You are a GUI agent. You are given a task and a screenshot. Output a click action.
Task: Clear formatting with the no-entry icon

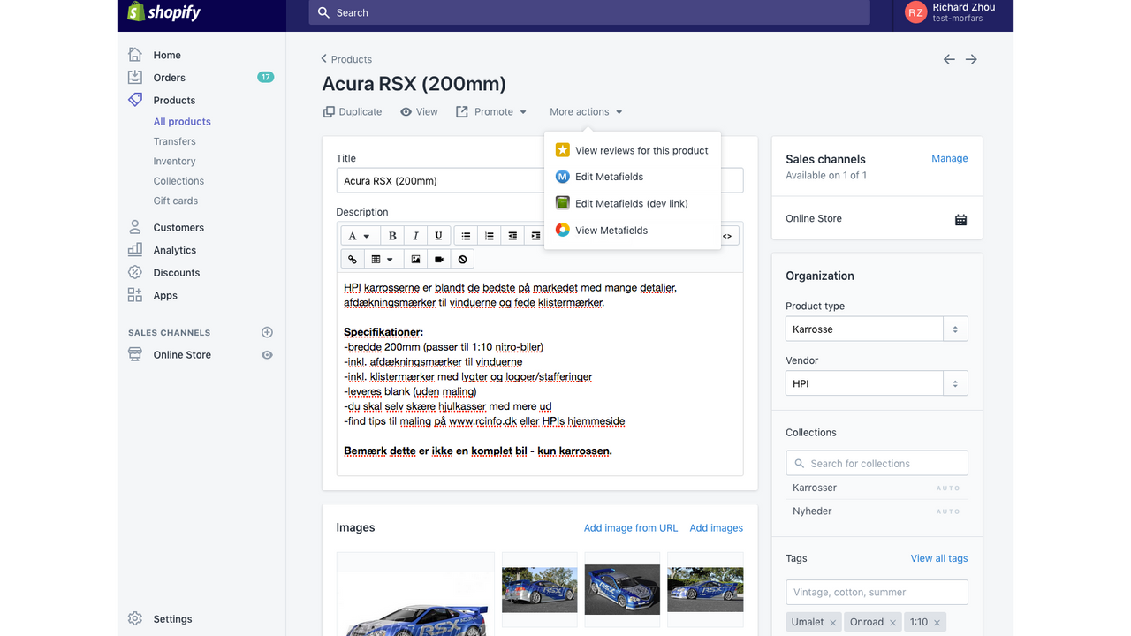462,259
